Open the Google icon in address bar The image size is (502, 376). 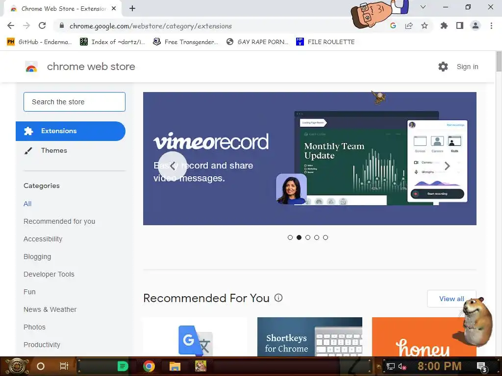[x=393, y=25]
